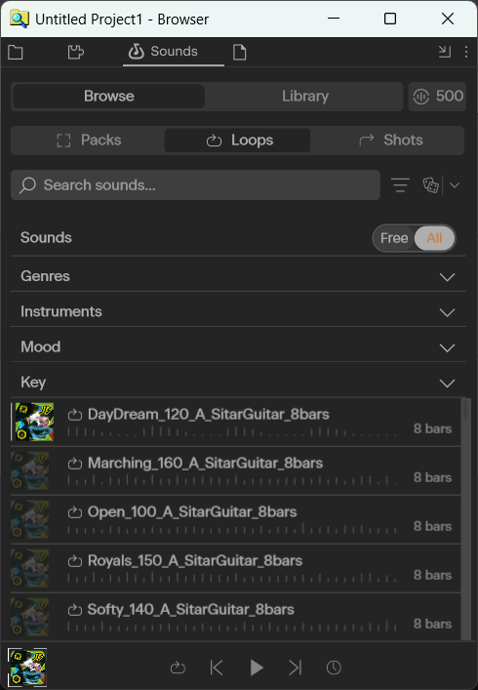Select Open_100_A_SitarGuitar_8bars loop

(236, 520)
